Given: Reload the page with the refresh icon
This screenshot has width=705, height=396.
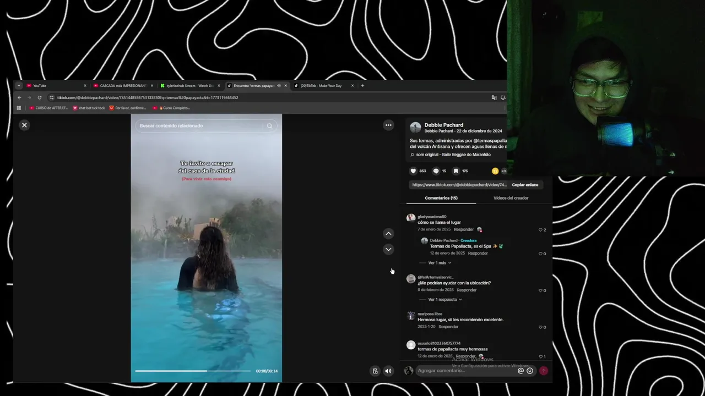Looking at the screenshot, I should (40, 97).
